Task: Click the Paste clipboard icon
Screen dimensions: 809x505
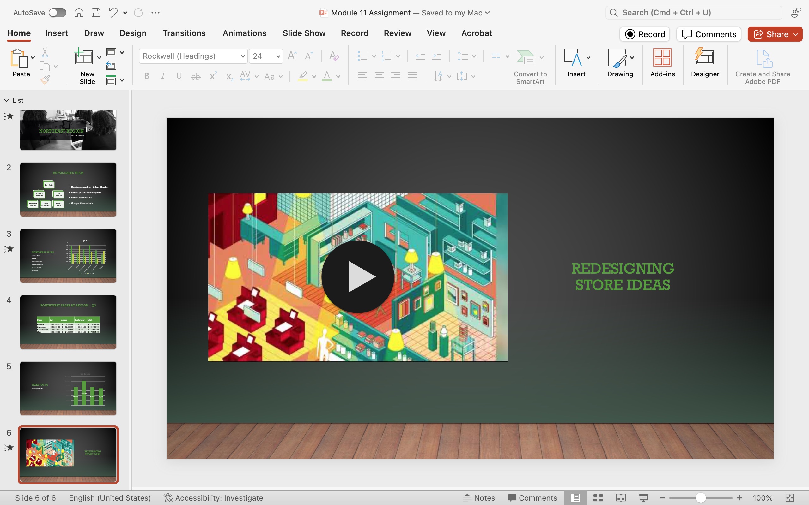Action: point(19,58)
